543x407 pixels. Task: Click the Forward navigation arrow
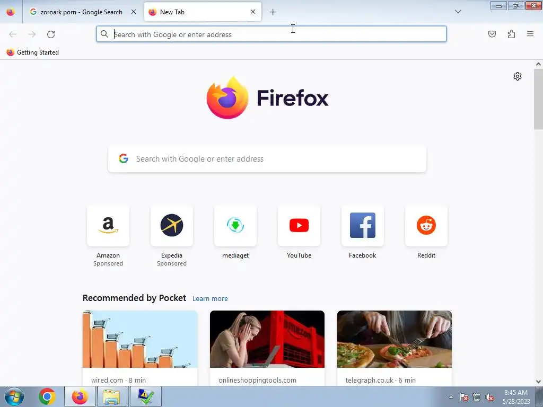tap(32, 34)
